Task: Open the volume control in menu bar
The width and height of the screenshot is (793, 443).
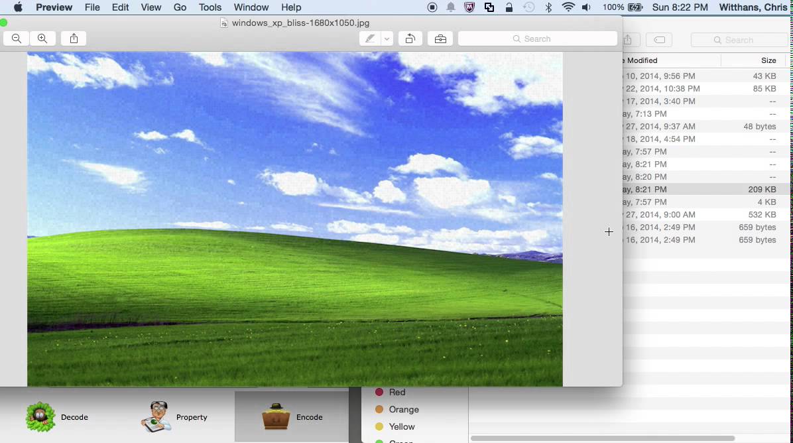Action: 586,7
